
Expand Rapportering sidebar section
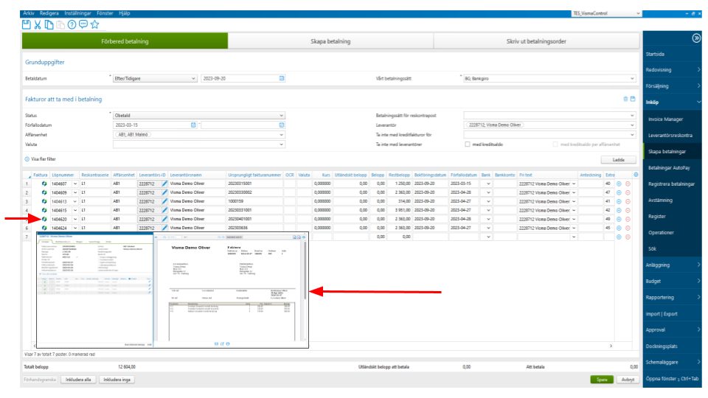[672, 297]
